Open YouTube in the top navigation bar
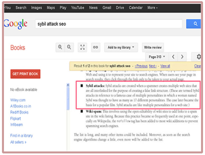This screenshot has width=205, height=155. click(78, 8)
